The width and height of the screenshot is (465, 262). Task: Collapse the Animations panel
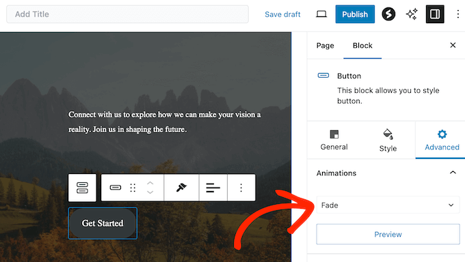(x=453, y=173)
